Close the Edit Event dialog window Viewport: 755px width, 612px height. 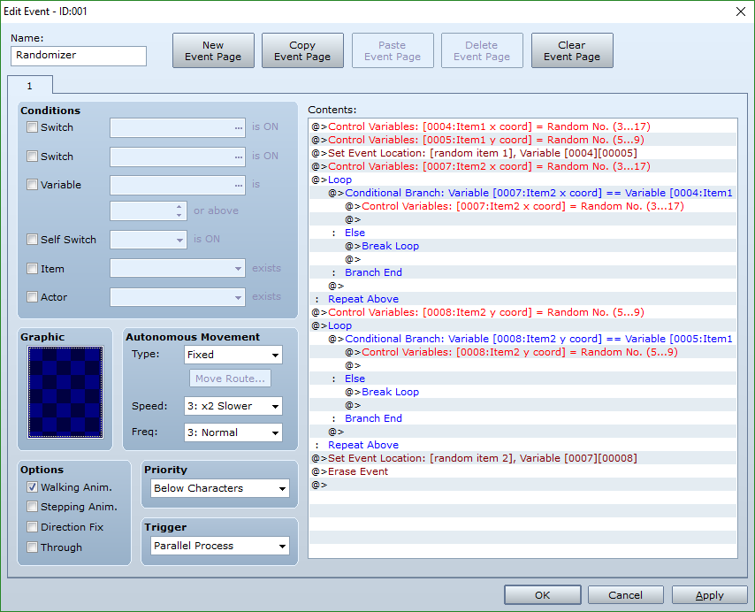point(739,11)
